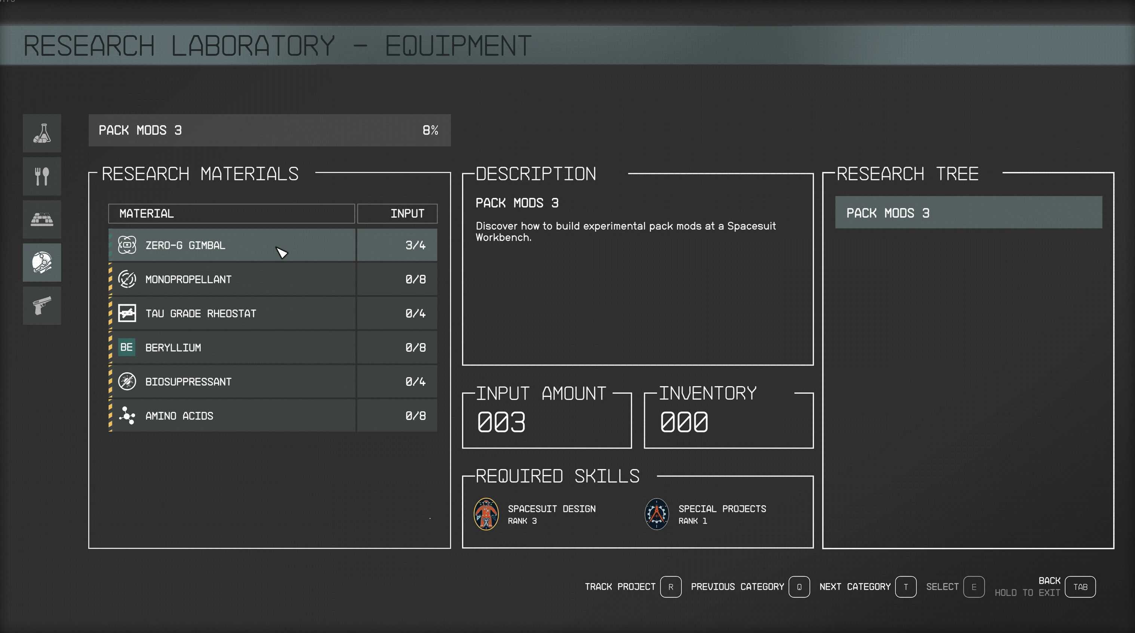Choose Pack Mods 3 in Research Tree

(968, 213)
